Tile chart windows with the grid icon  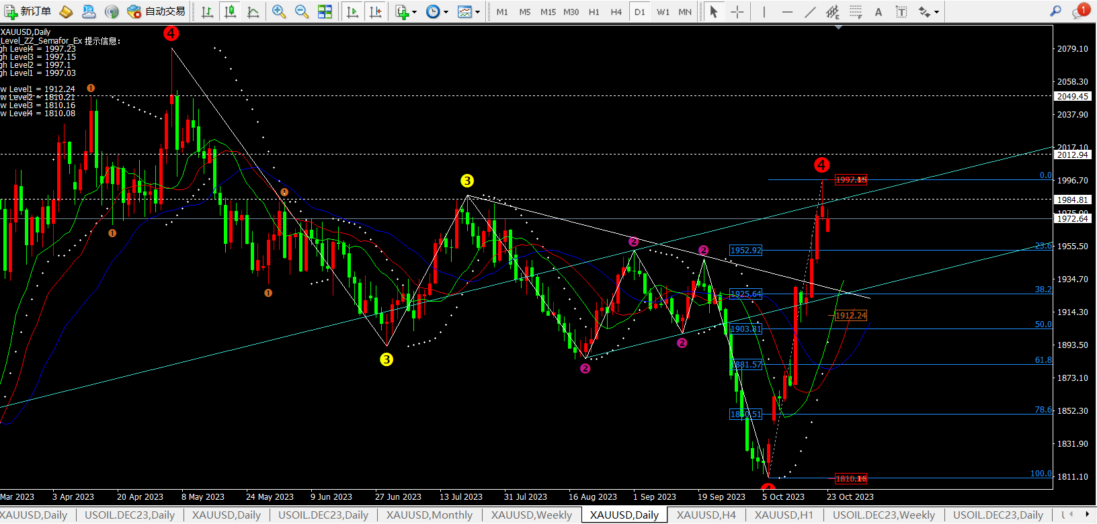point(325,11)
